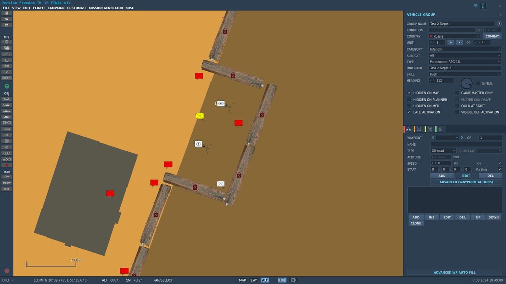Expand the Country dropdown showing Russia
The image size is (506, 284).
point(454,36)
